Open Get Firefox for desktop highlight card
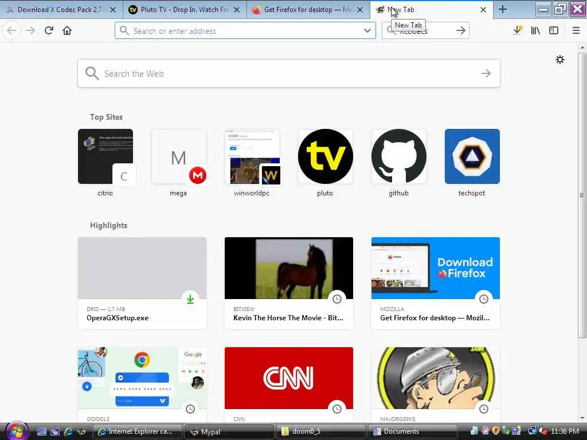The height and width of the screenshot is (440, 587). 436,283
